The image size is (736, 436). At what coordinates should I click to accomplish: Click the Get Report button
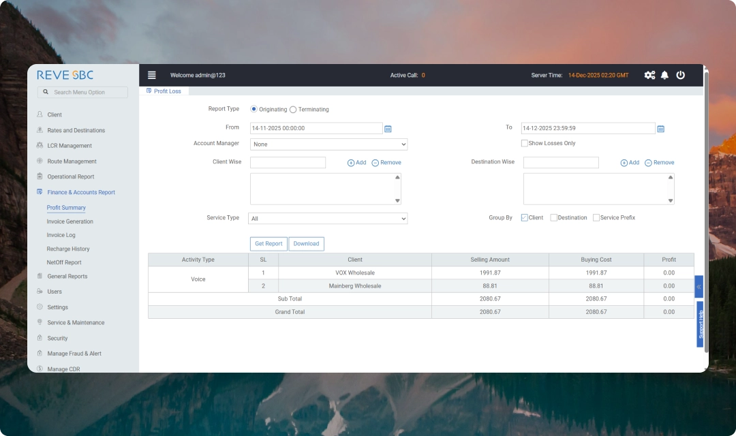269,244
